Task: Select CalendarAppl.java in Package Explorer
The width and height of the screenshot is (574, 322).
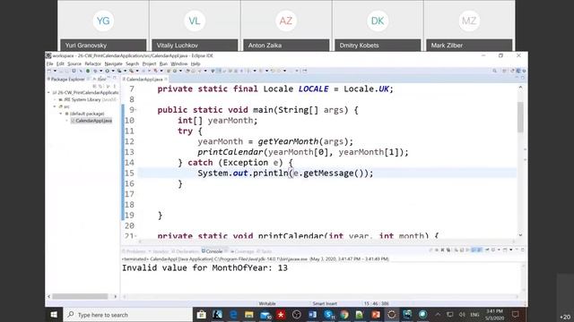Action: pos(91,121)
